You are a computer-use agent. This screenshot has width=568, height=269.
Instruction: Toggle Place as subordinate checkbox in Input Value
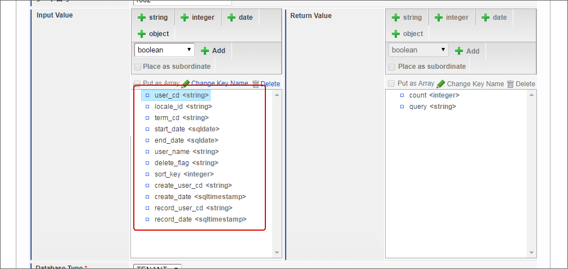pyautogui.click(x=138, y=67)
